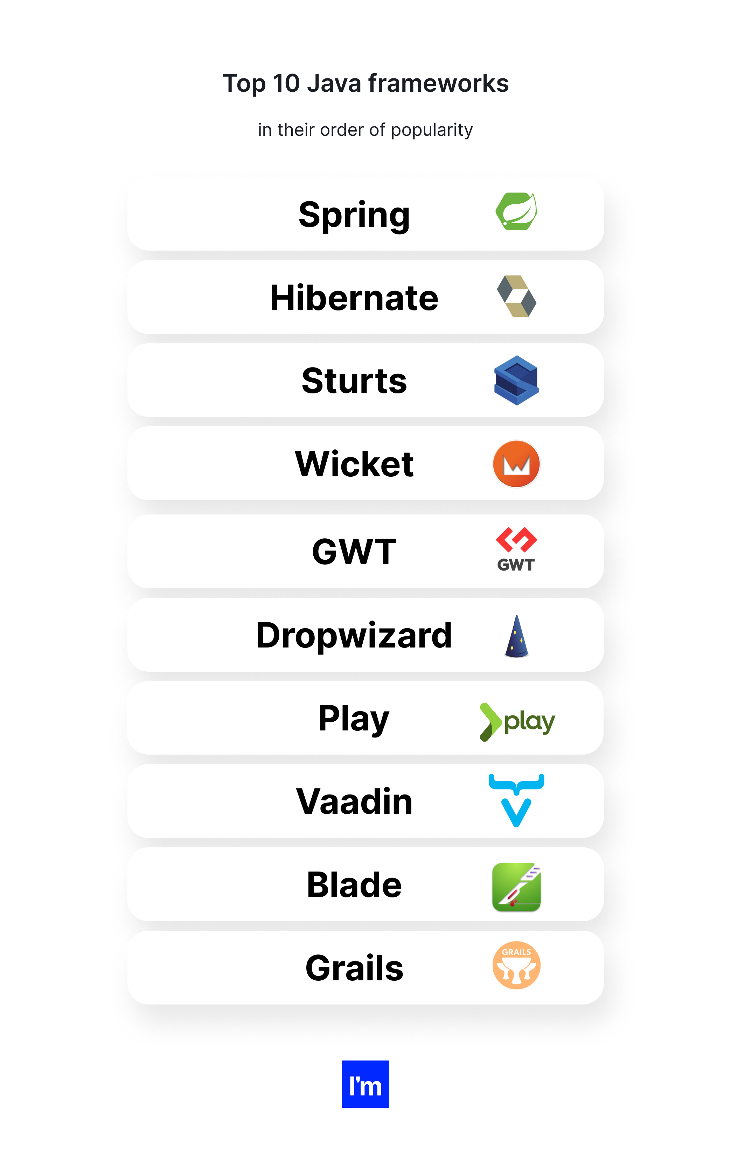Click the orange Grails chalice logo
This screenshot has width=731, height=1162.
[516, 965]
